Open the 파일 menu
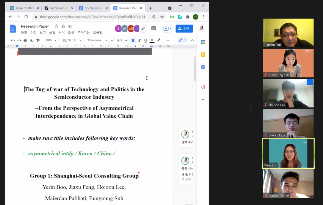Viewport: 323px width, 205px height. [x=24, y=33]
